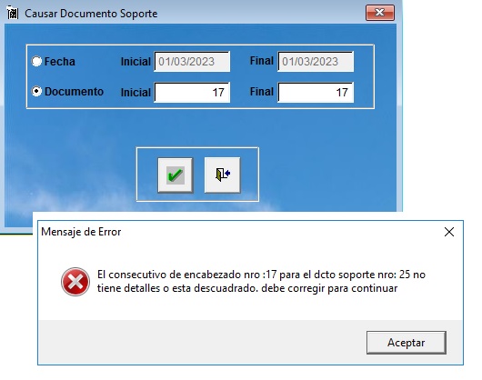482x380 pixels.
Task: Close the Causar Documento Soporte window
Action: coord(380,13)
